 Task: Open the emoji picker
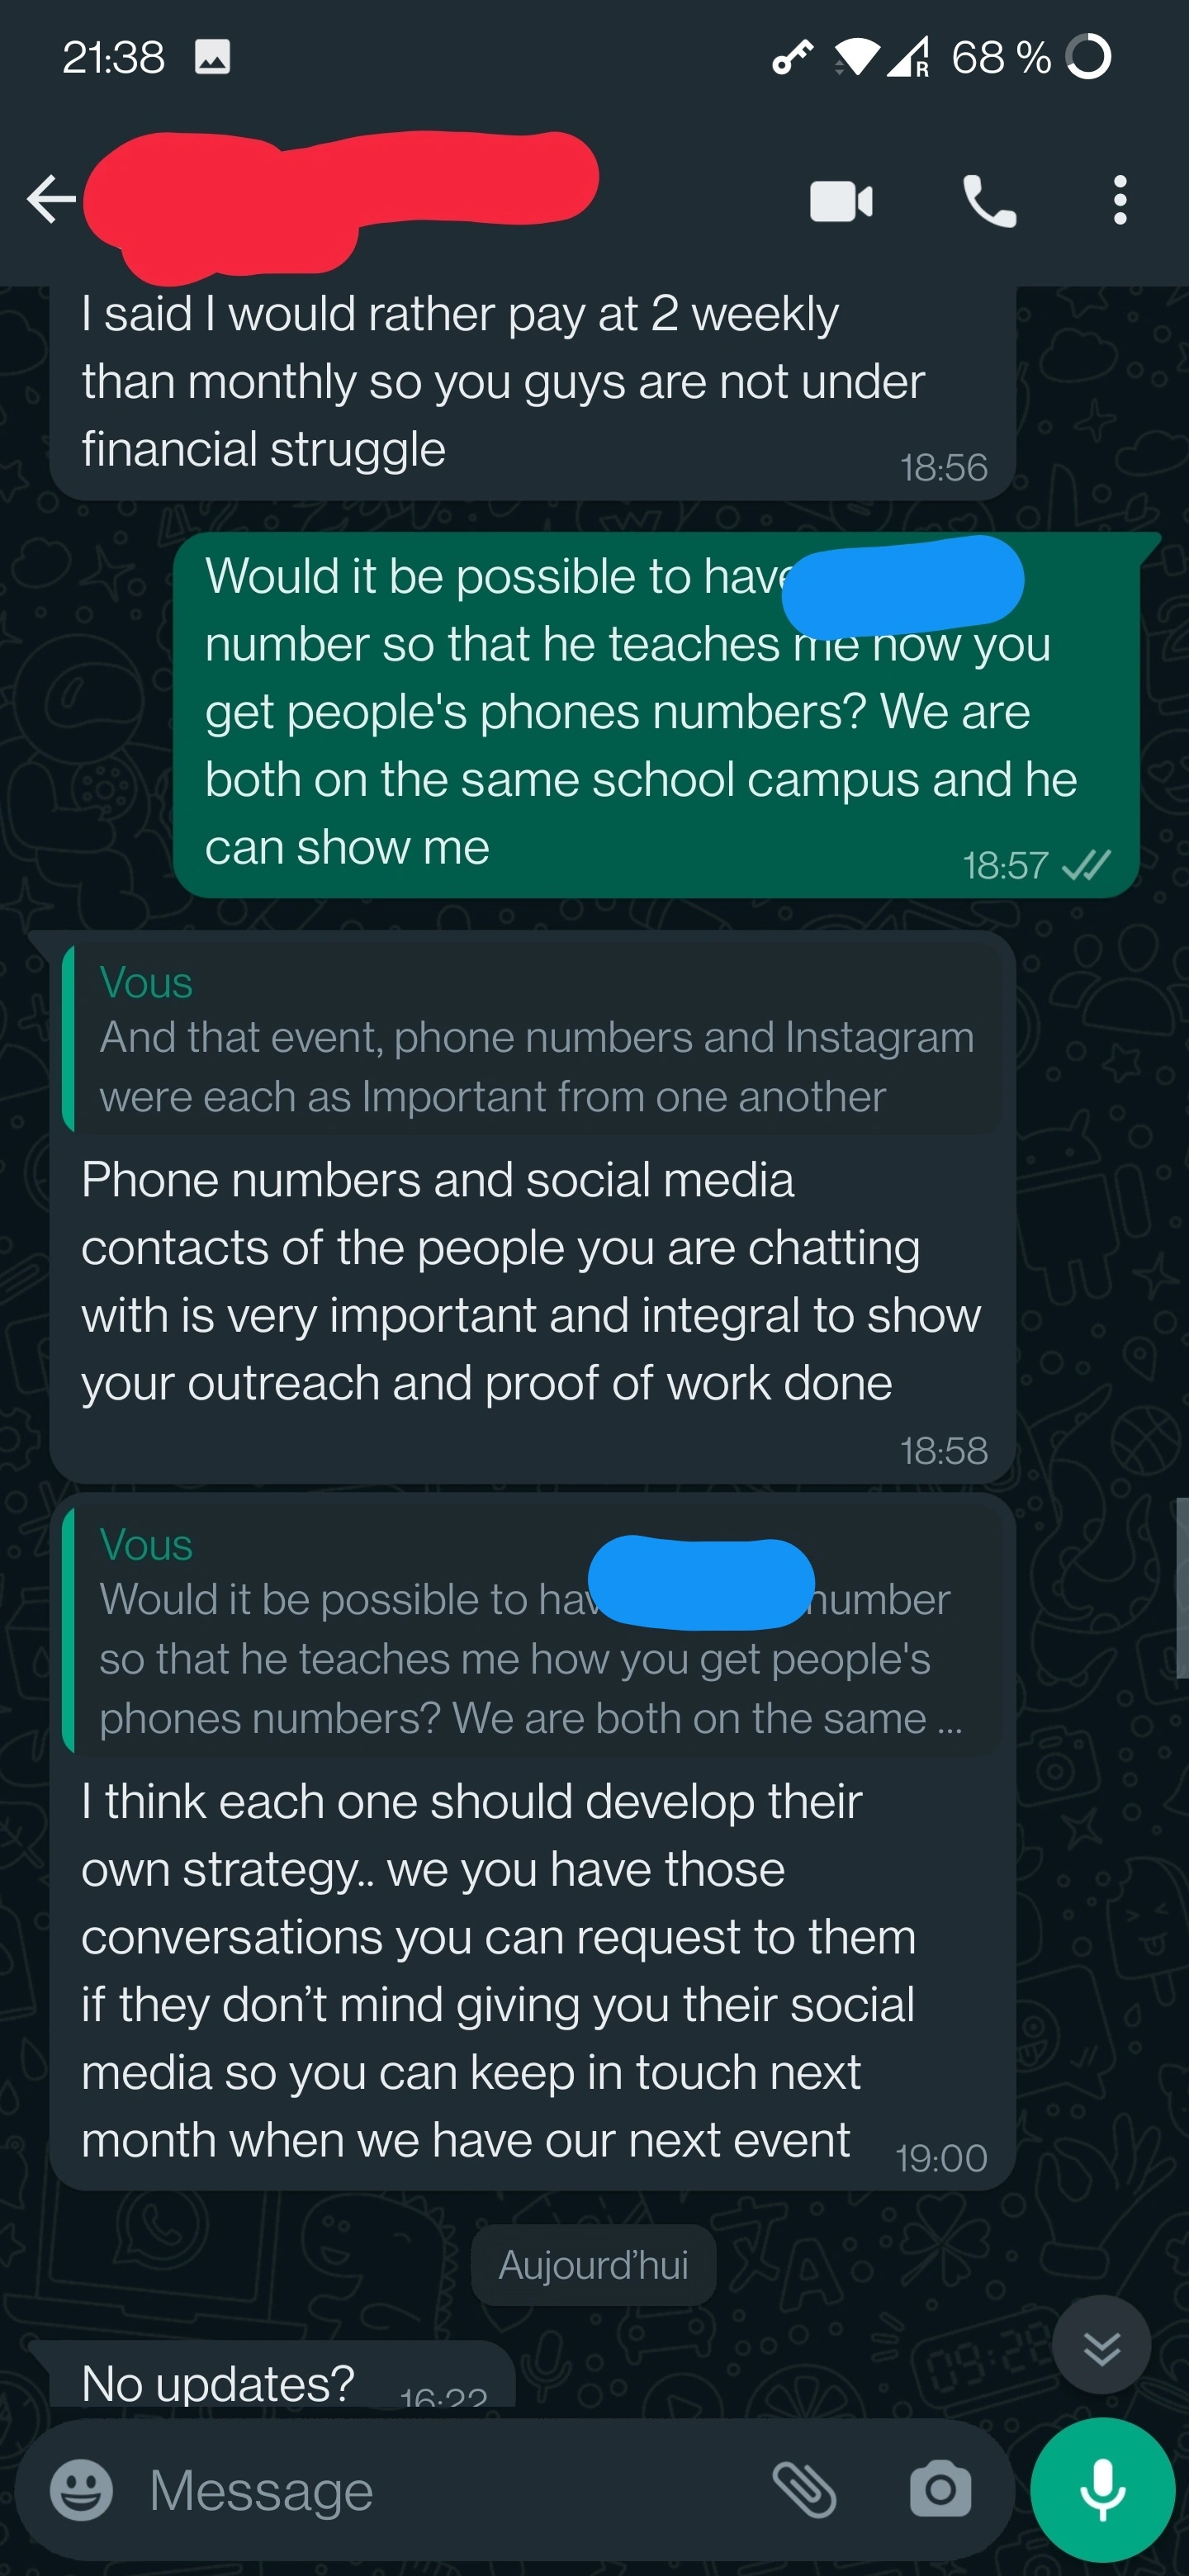pyautogui.click(x=81, y=2489)
